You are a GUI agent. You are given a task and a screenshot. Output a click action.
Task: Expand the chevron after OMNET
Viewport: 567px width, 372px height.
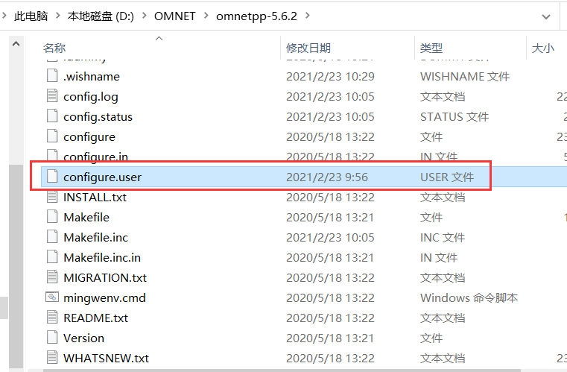click(x=206, y=16)
